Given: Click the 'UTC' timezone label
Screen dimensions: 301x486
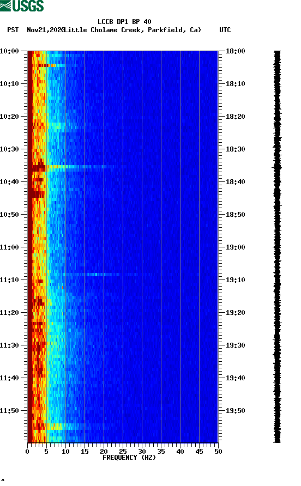Looking at the screenshot, I should [225, 30].
